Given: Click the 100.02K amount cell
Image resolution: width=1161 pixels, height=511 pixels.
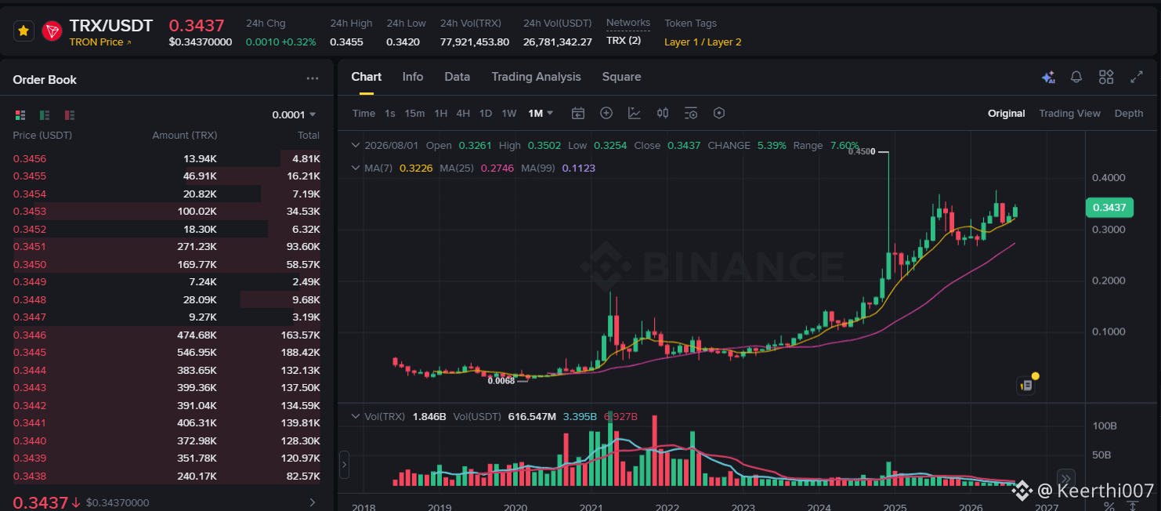Looking at the screenshot, I should point(197,211).
